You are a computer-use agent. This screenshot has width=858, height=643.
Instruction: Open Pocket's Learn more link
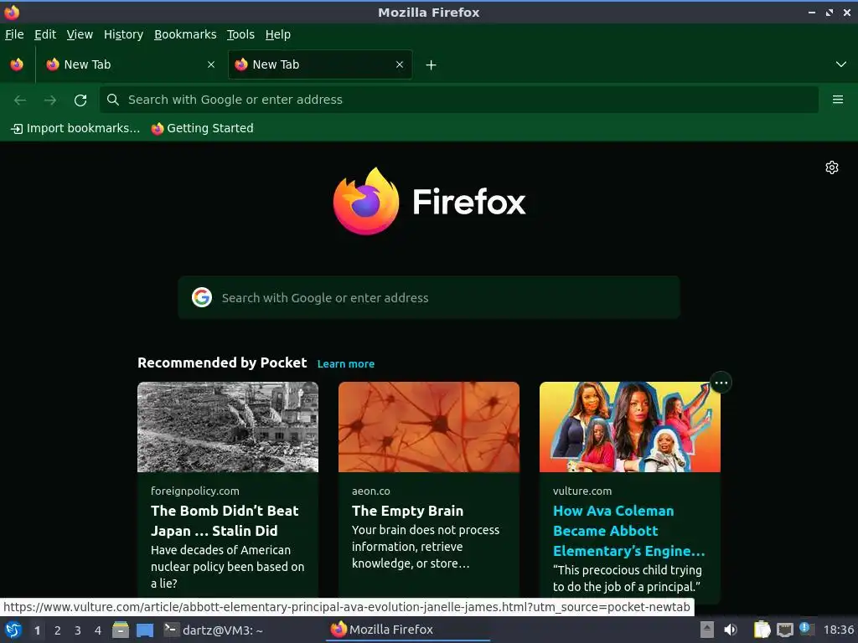346,364
